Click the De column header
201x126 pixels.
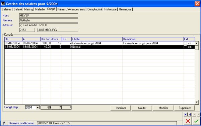[13, 39]
